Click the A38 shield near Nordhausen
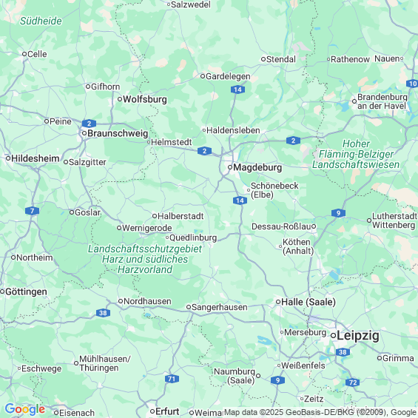418x418 pixels. 103,313
